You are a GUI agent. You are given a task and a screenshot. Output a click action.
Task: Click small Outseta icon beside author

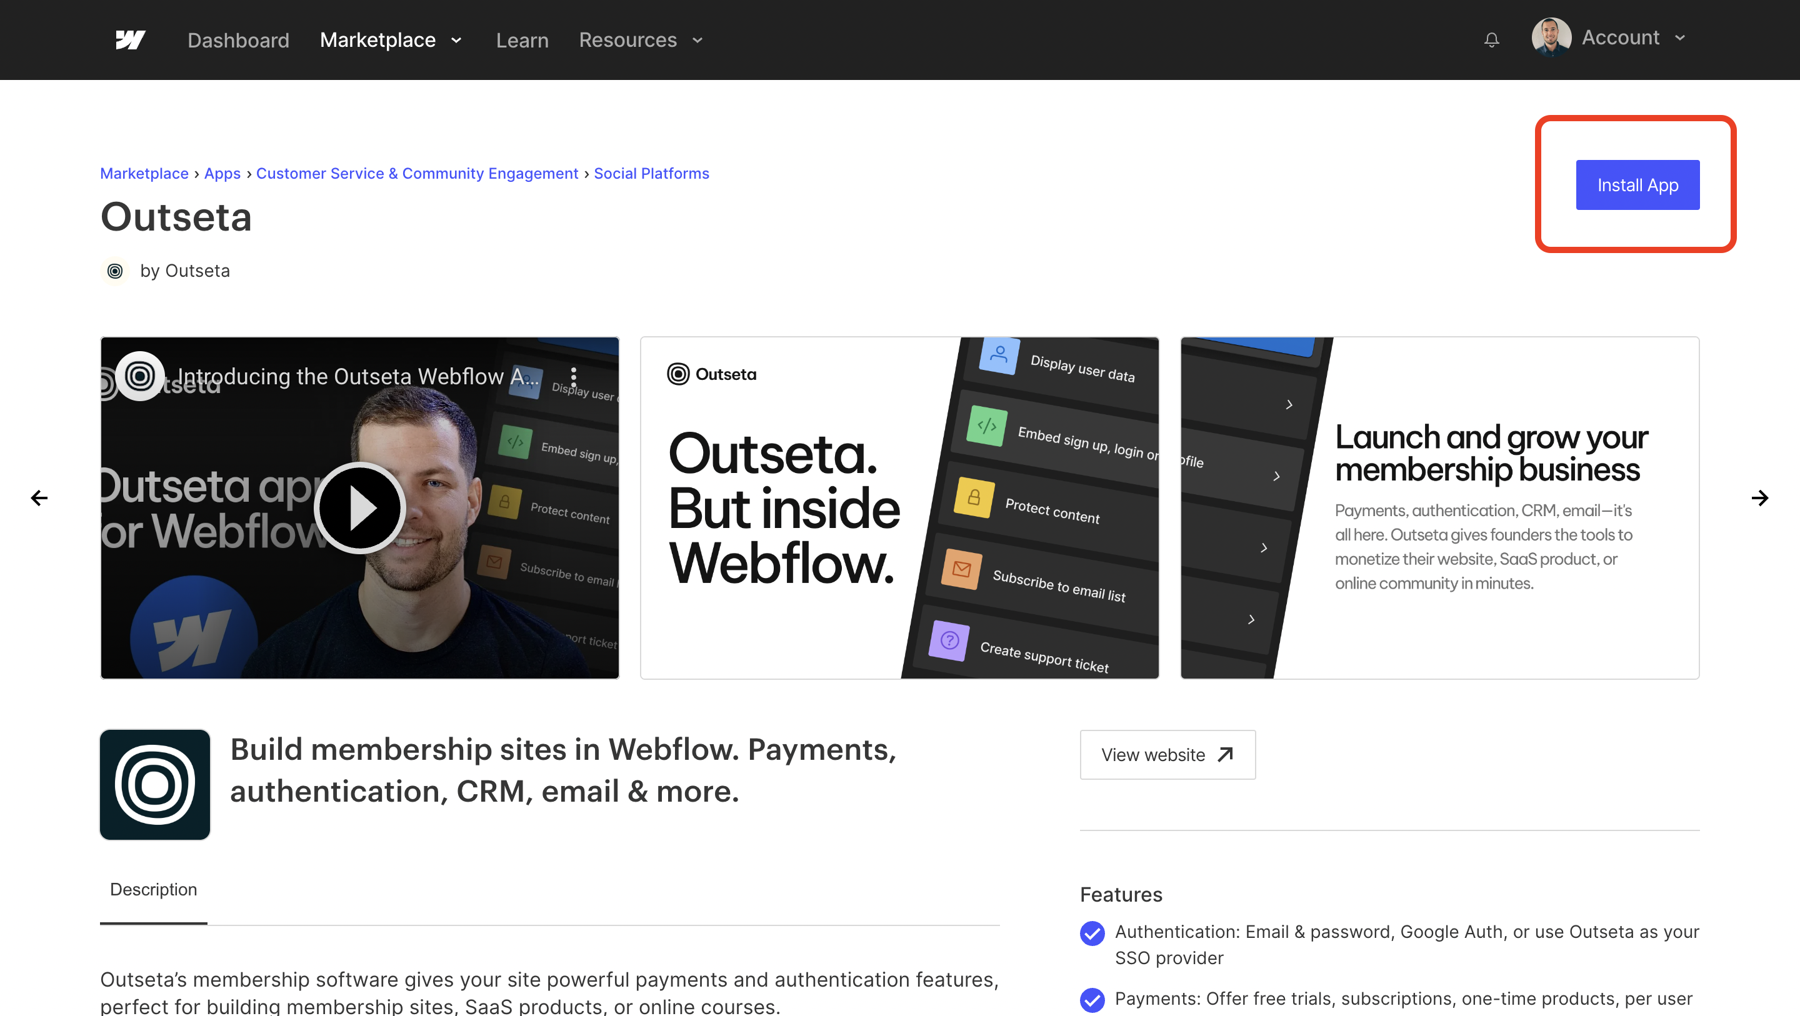click(x=115, y=271)
